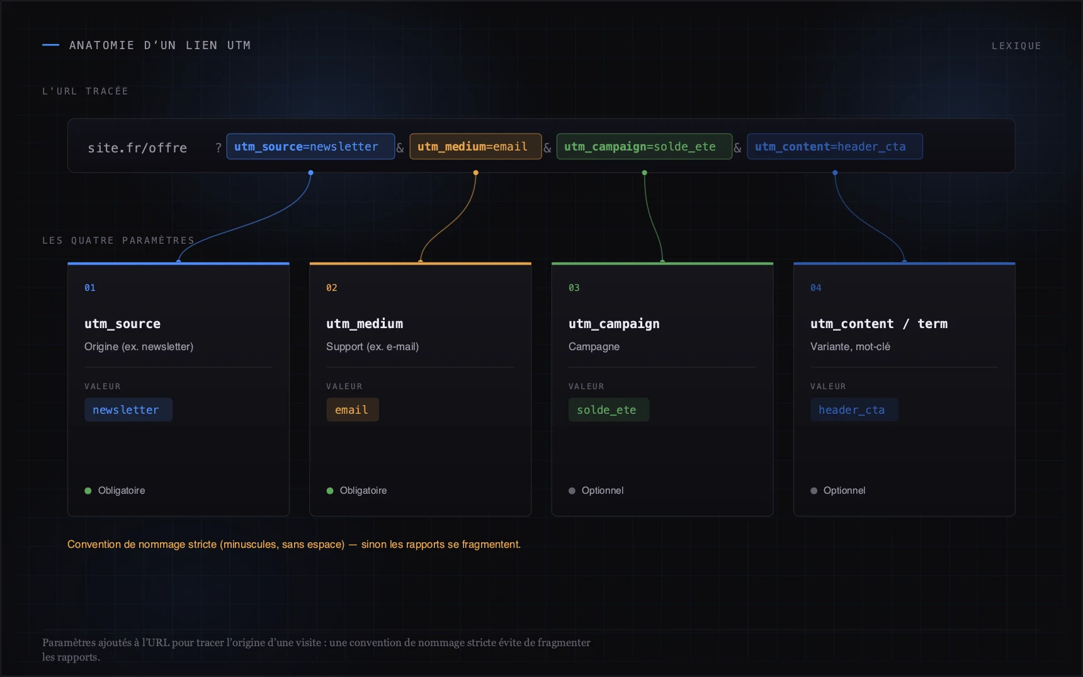Click grey Optionnel dot on utm_campaign card

tap(572, 491)
